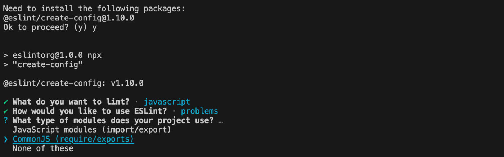Click the "problems" answer text
Viewport: 504px width, 157px height.
point(199,111)
